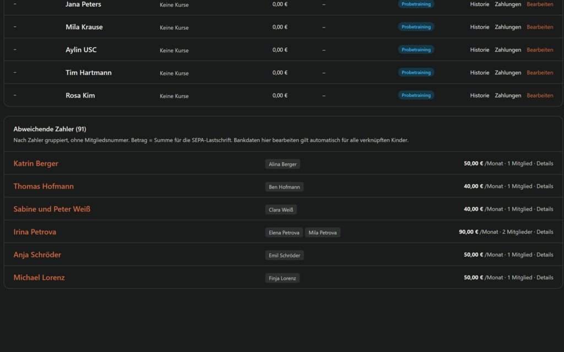Open payer Anja Schröder
The width and height of the screenshot is (564, 352).
click(x=37, y=255)
